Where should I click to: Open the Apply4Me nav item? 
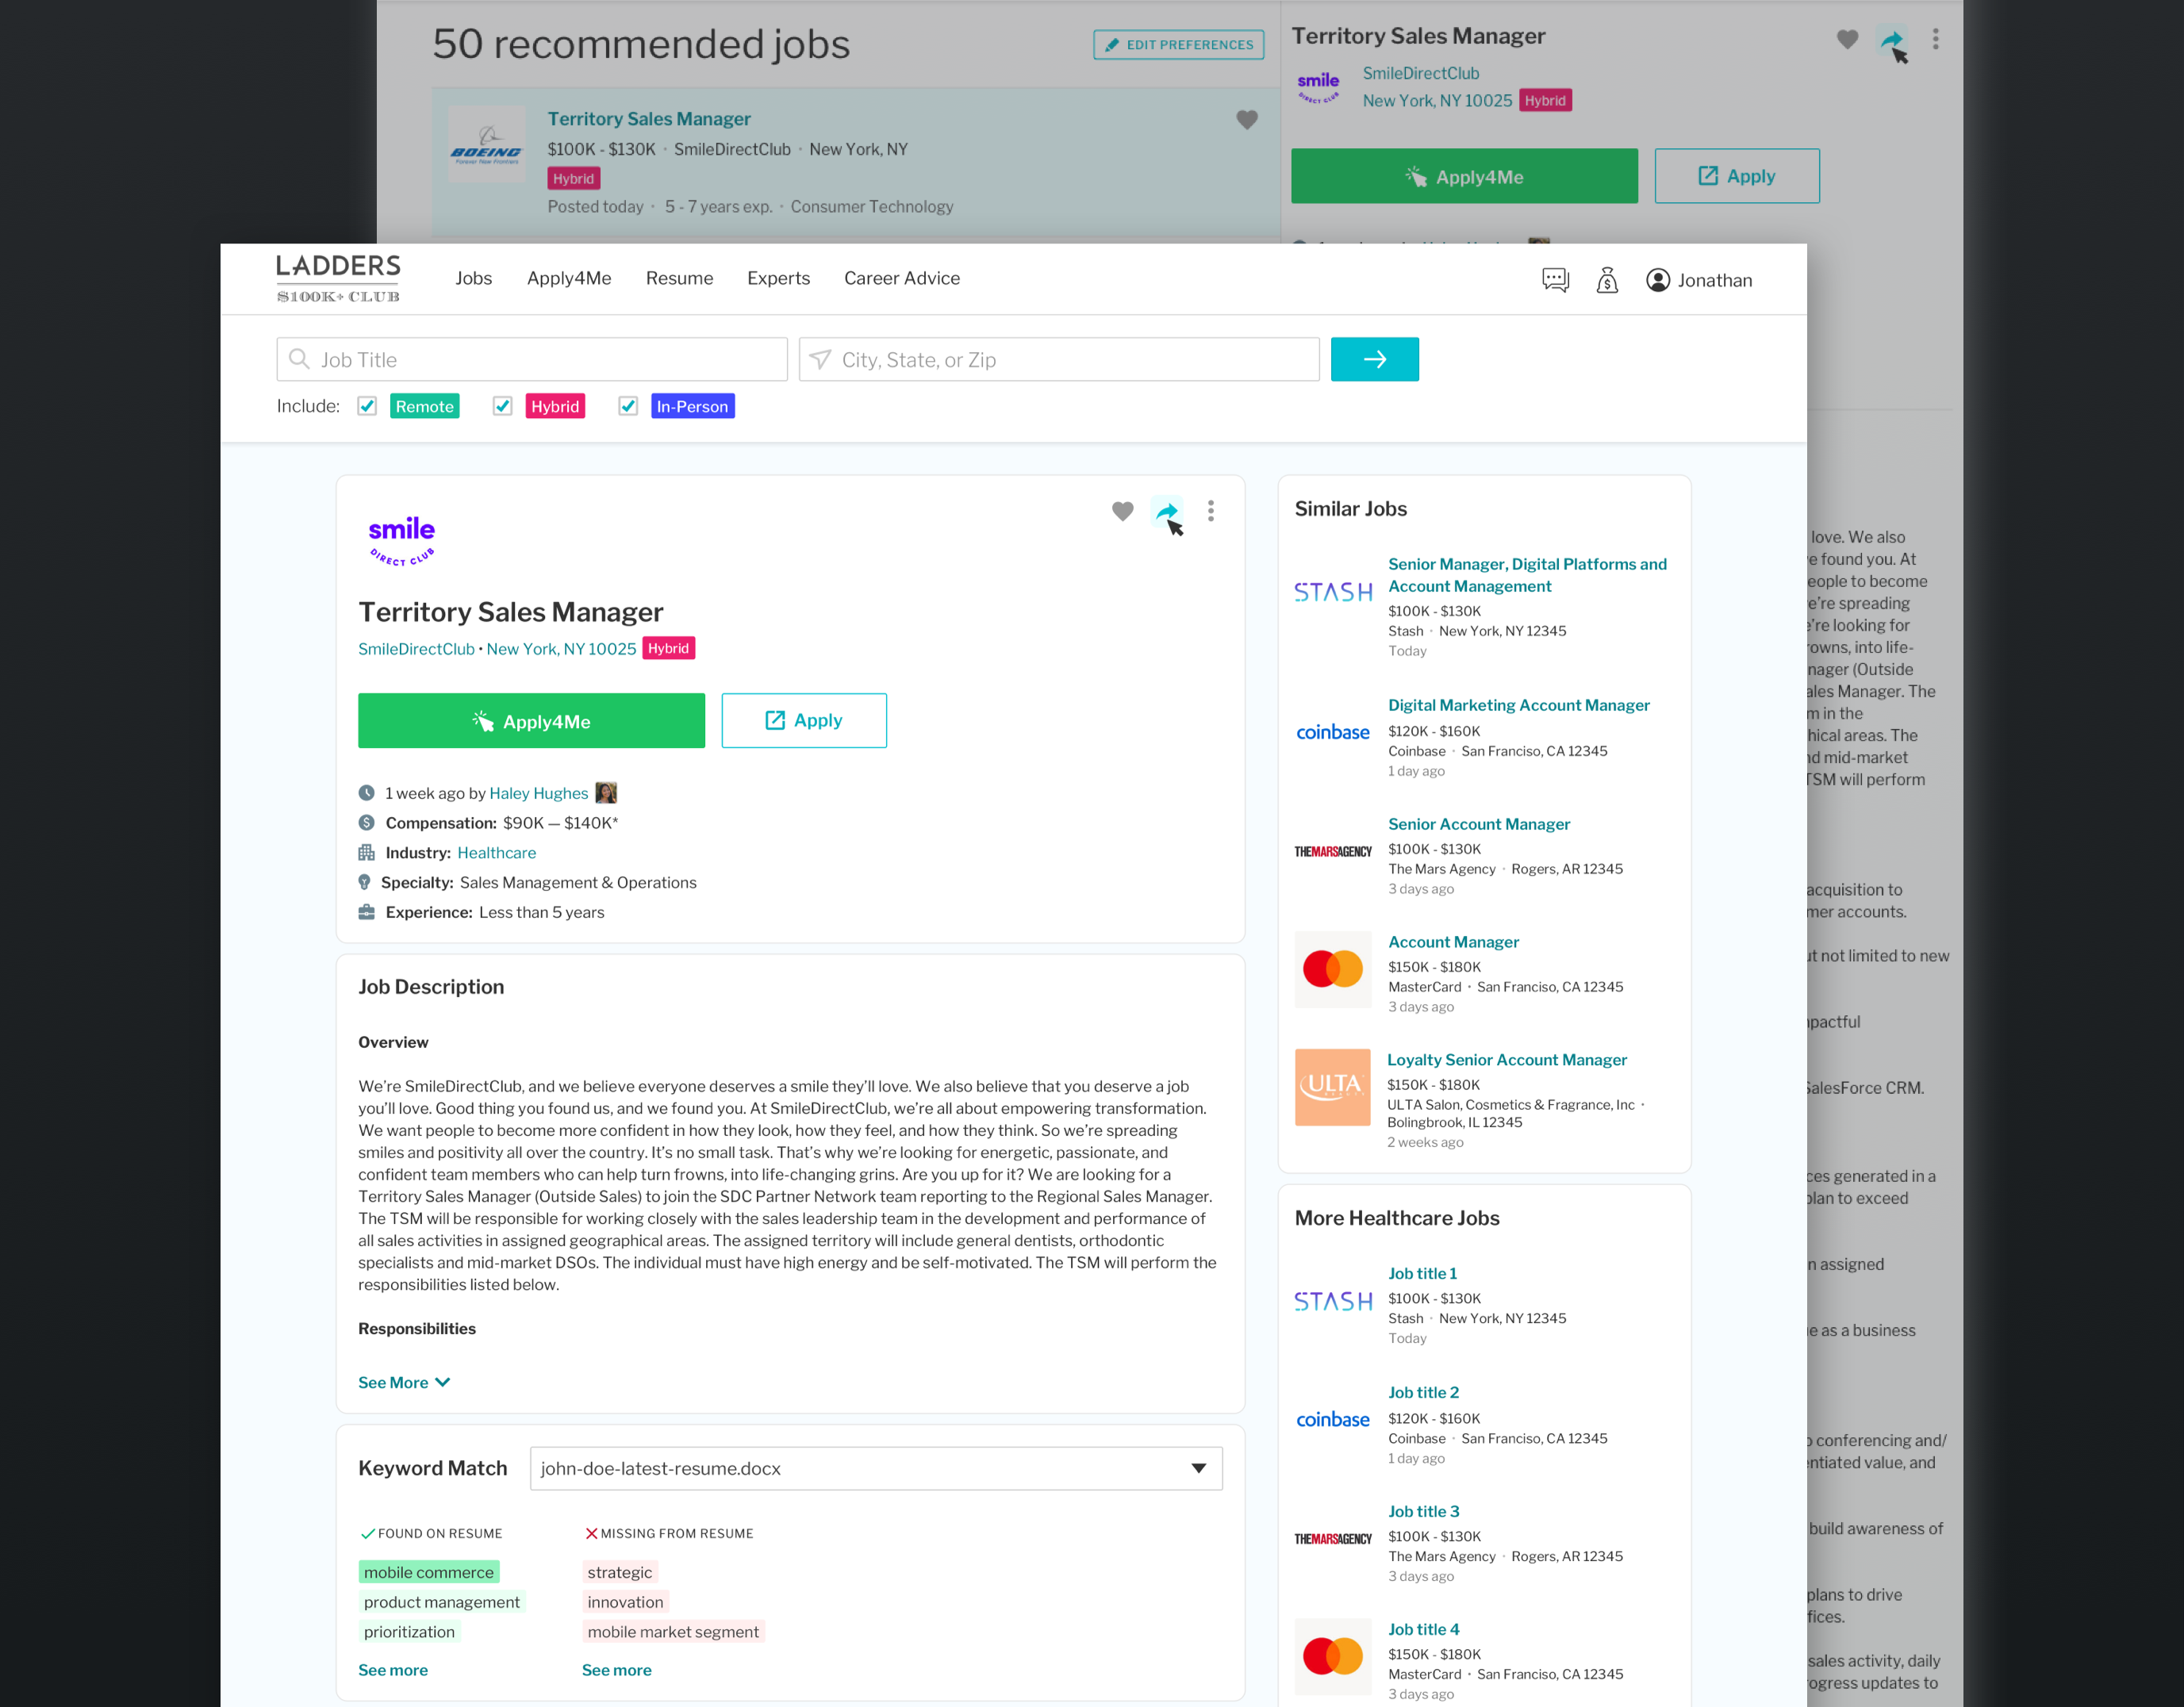(569, 278)
